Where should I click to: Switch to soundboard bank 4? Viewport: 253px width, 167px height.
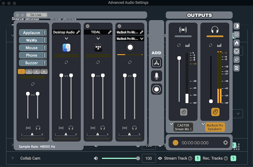44,71
